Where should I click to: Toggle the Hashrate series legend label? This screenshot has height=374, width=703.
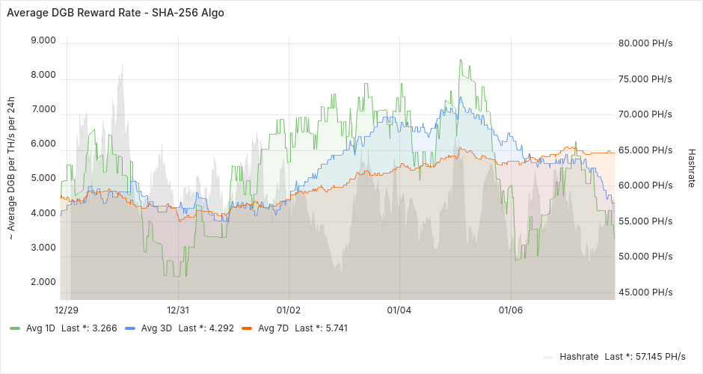pos(579,356)
